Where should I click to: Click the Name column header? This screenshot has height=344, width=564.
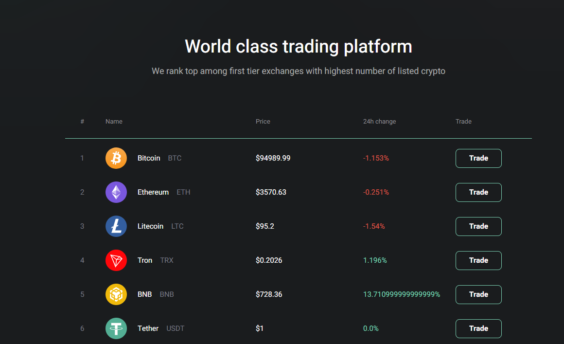click(114, 122)
